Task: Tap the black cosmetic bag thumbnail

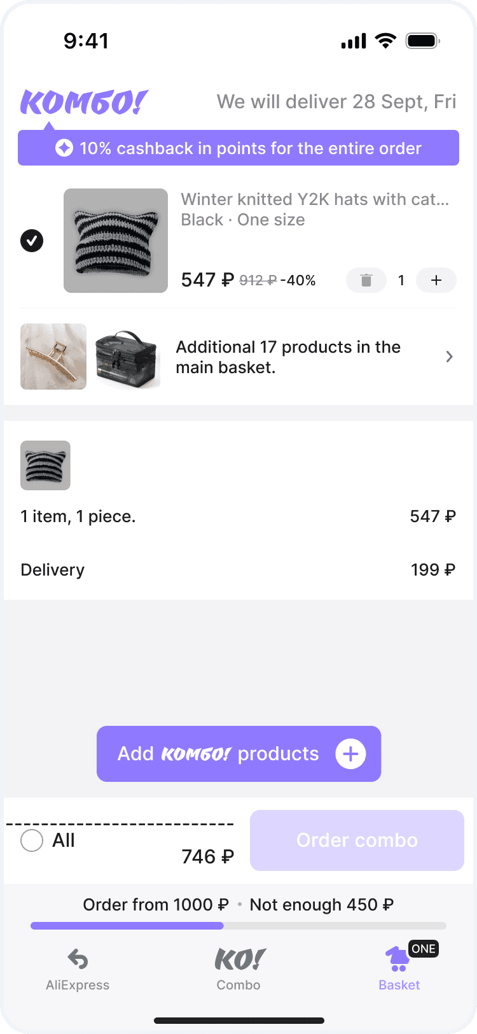Action: [127, 357]
